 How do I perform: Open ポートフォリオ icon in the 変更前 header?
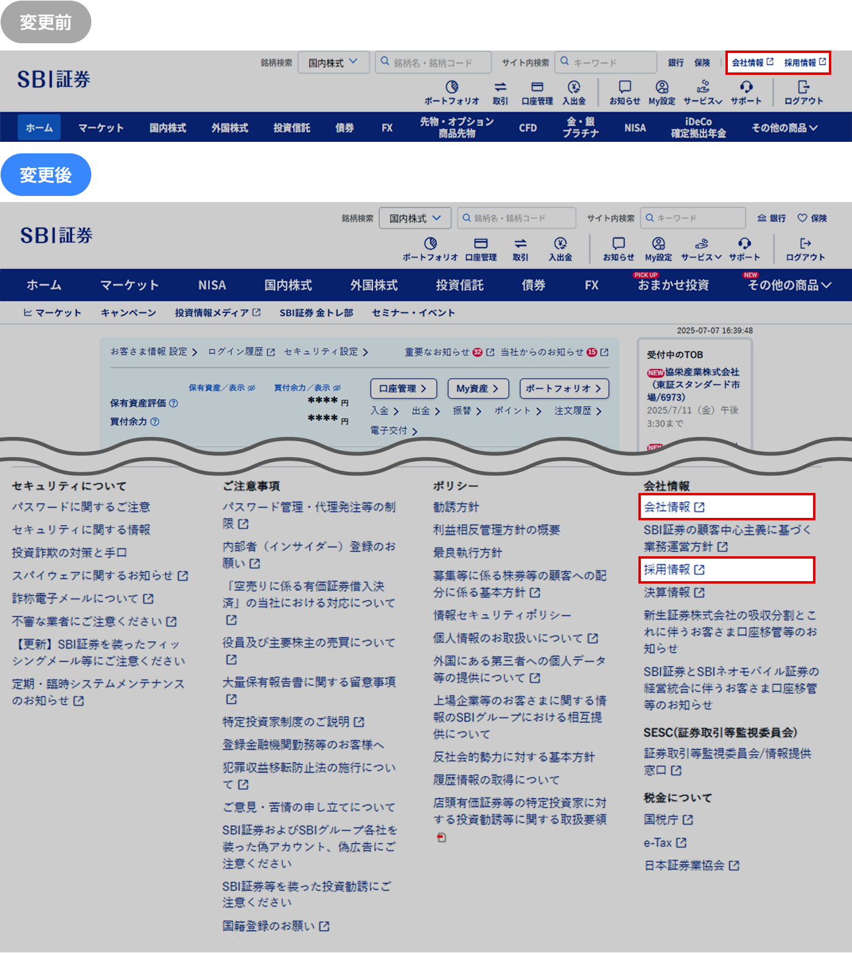452,87
